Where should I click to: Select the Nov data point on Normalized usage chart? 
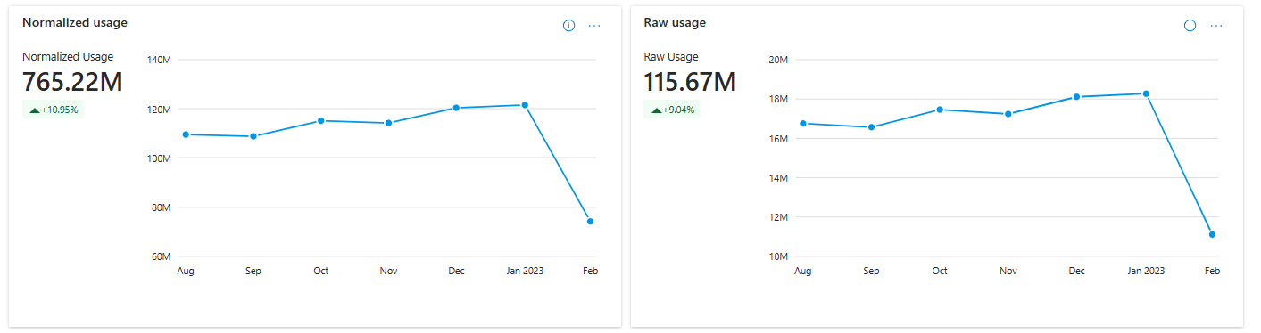coord(388,123)
